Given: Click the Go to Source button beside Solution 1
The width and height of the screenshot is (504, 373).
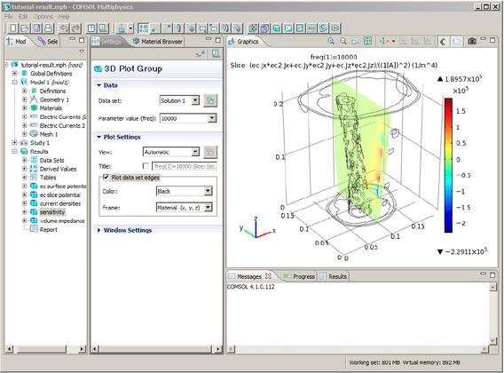Looking at the screenshot, I should [210, 100].
